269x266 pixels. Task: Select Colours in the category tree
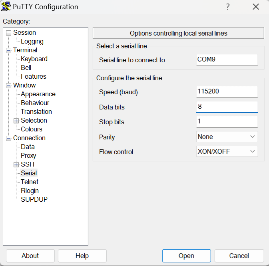point(31,129)
